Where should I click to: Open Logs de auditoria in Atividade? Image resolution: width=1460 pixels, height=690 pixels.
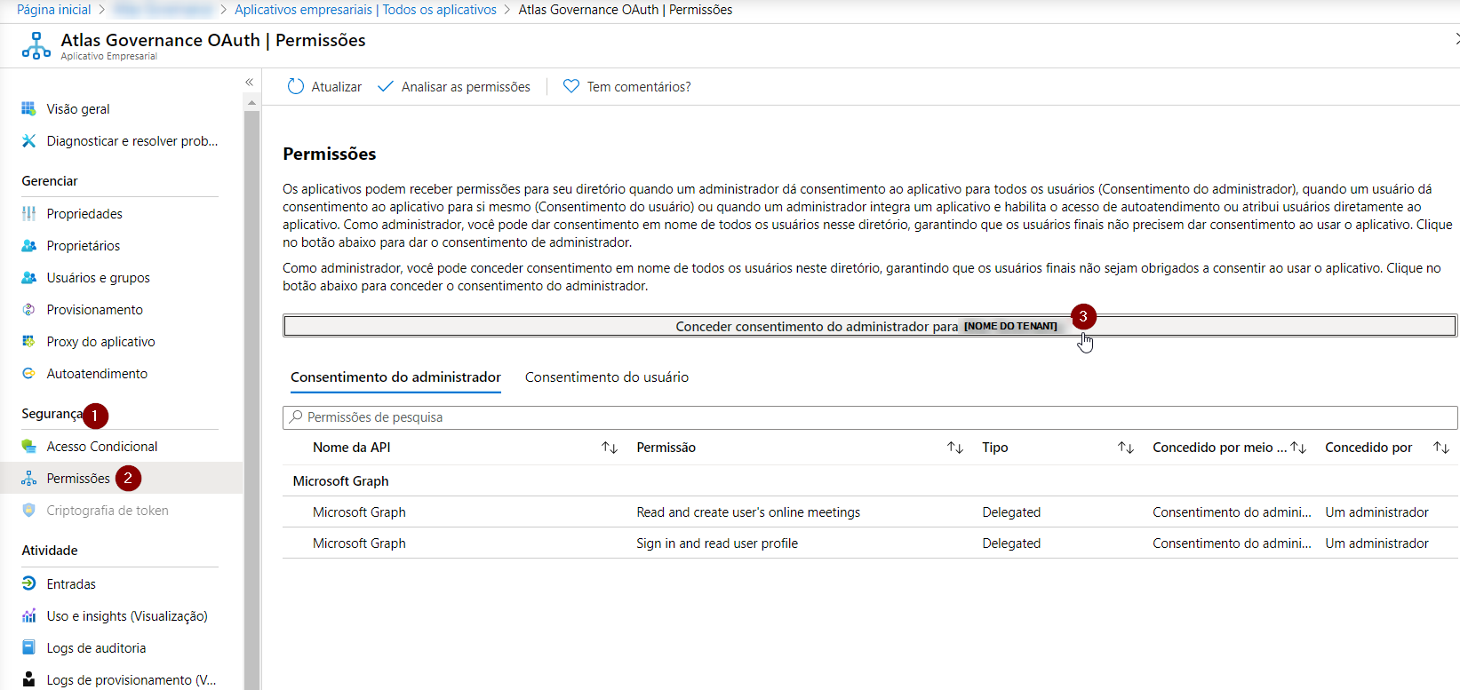click(96, 648)
